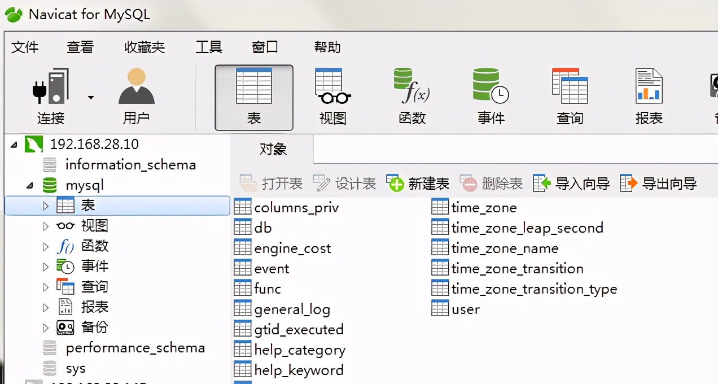This screenshot has width=718, height=384.
Task: Expand the 查询 (Queries) tree node
Action: (x=46, y=287)
